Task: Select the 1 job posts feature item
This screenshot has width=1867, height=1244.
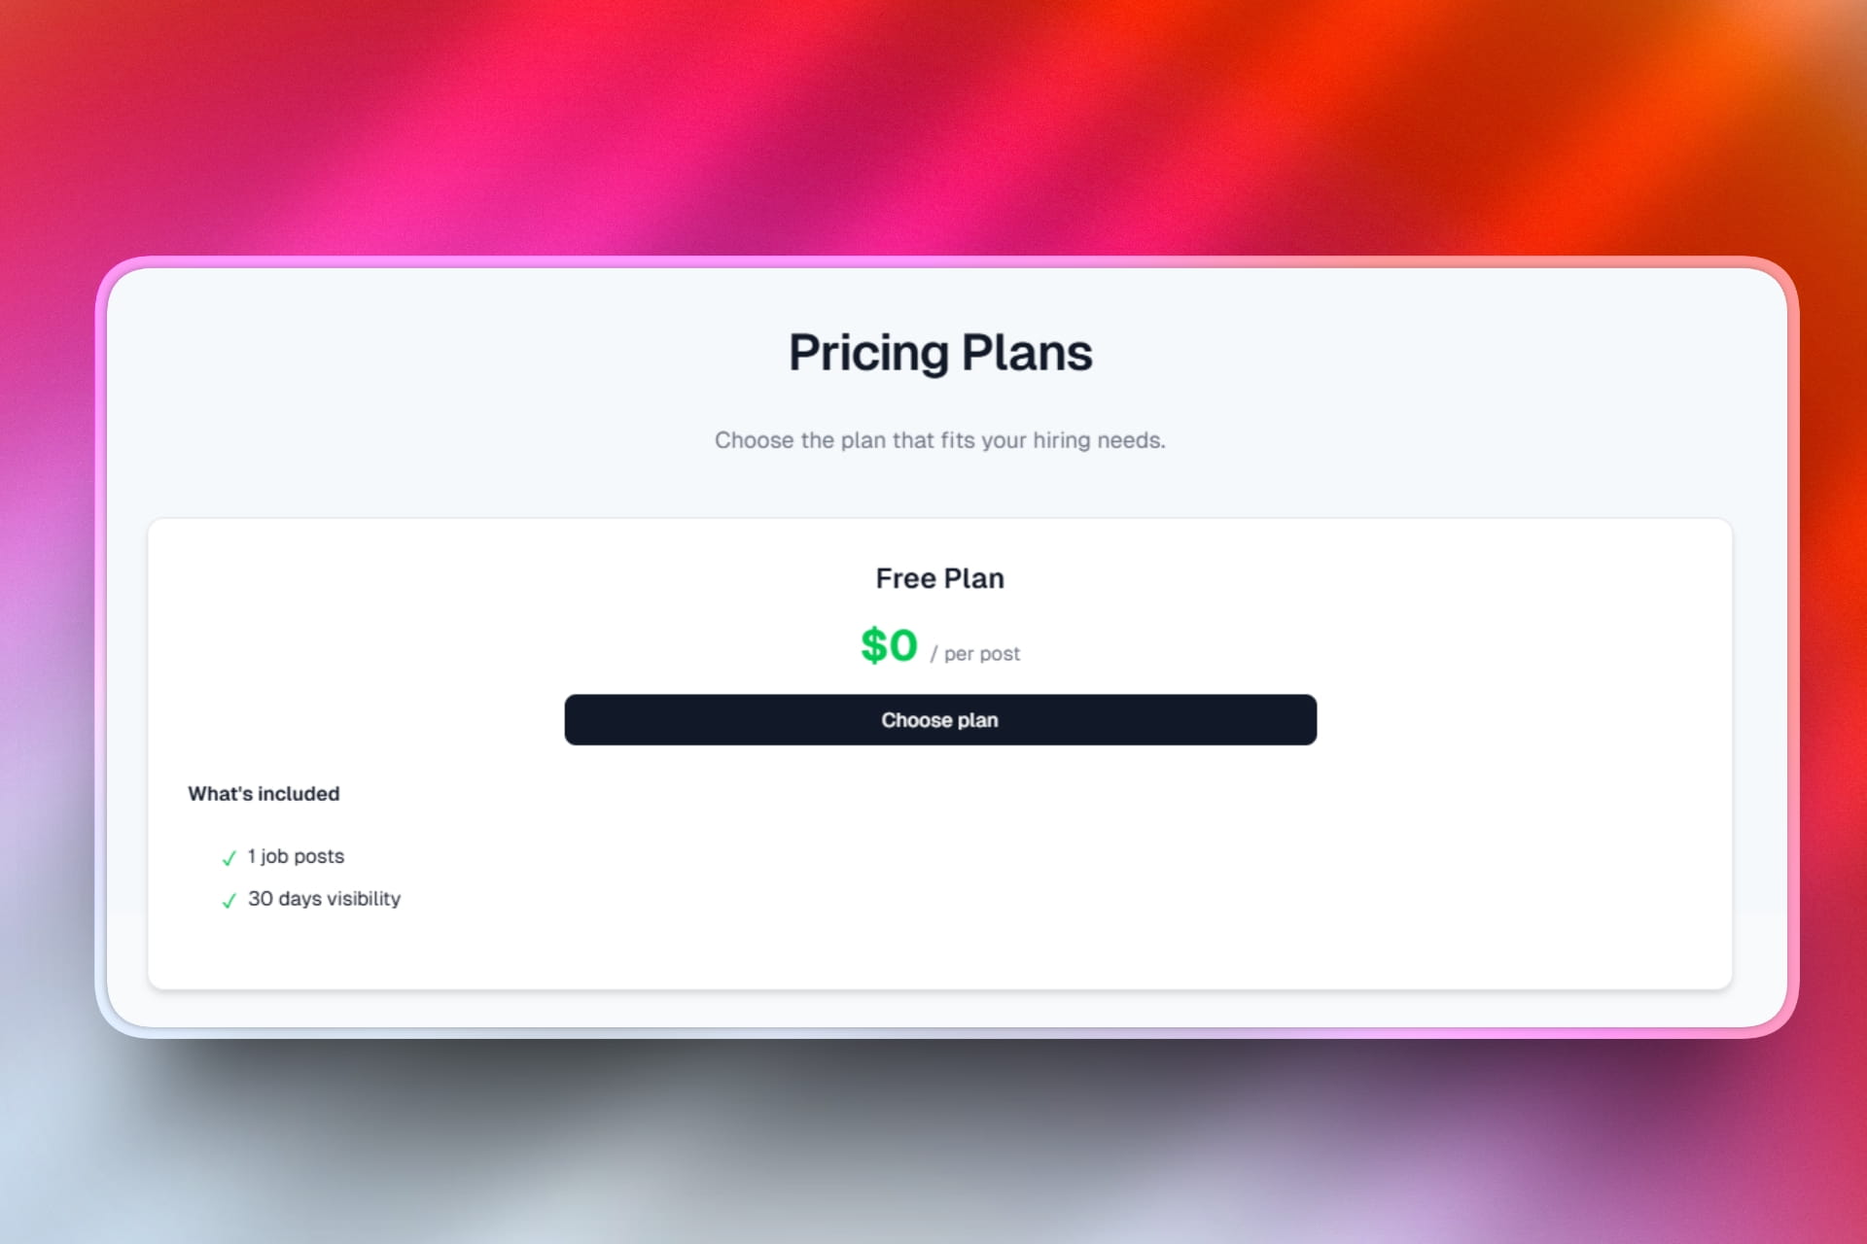Action: 295,857
